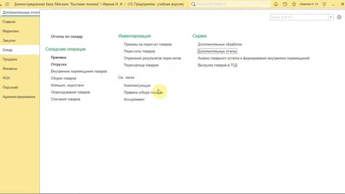Focus the section search field
The height and width of the screenshot is (194, 345).
pos(299,17)
